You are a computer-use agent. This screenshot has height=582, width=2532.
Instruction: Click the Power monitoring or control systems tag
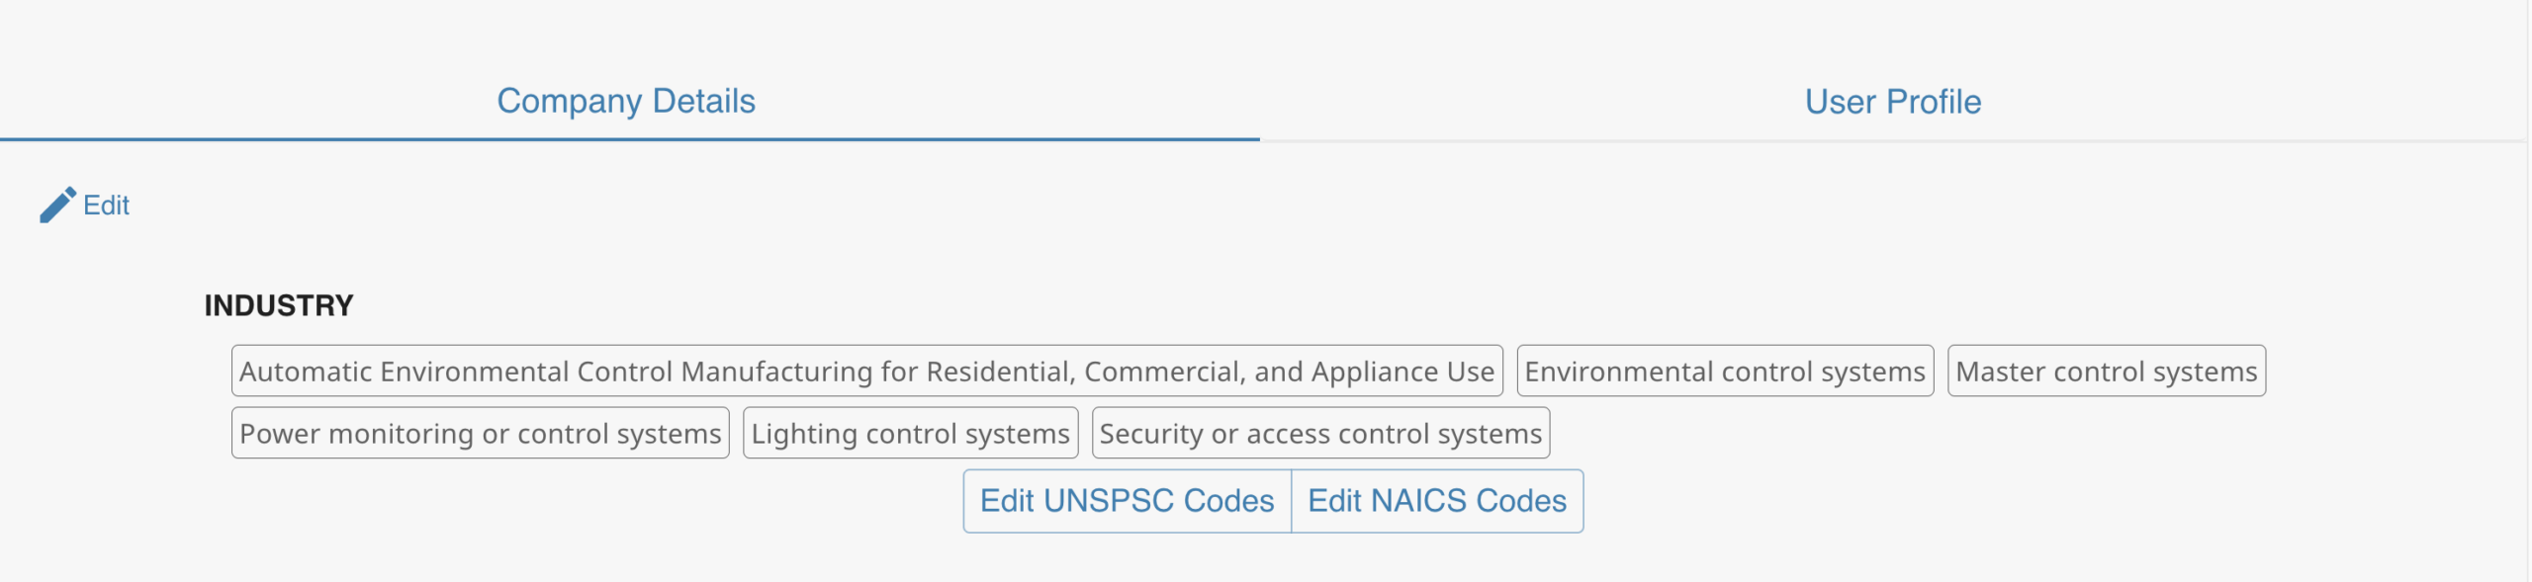point(480,434)
